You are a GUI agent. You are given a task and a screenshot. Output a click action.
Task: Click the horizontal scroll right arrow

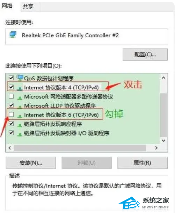coord(156,148)
